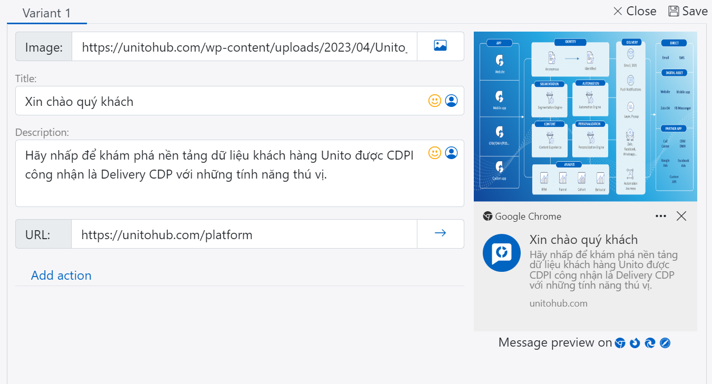The image size is (712, 384).
Task: Click the Add action link
Action: (x=61, y=275)
